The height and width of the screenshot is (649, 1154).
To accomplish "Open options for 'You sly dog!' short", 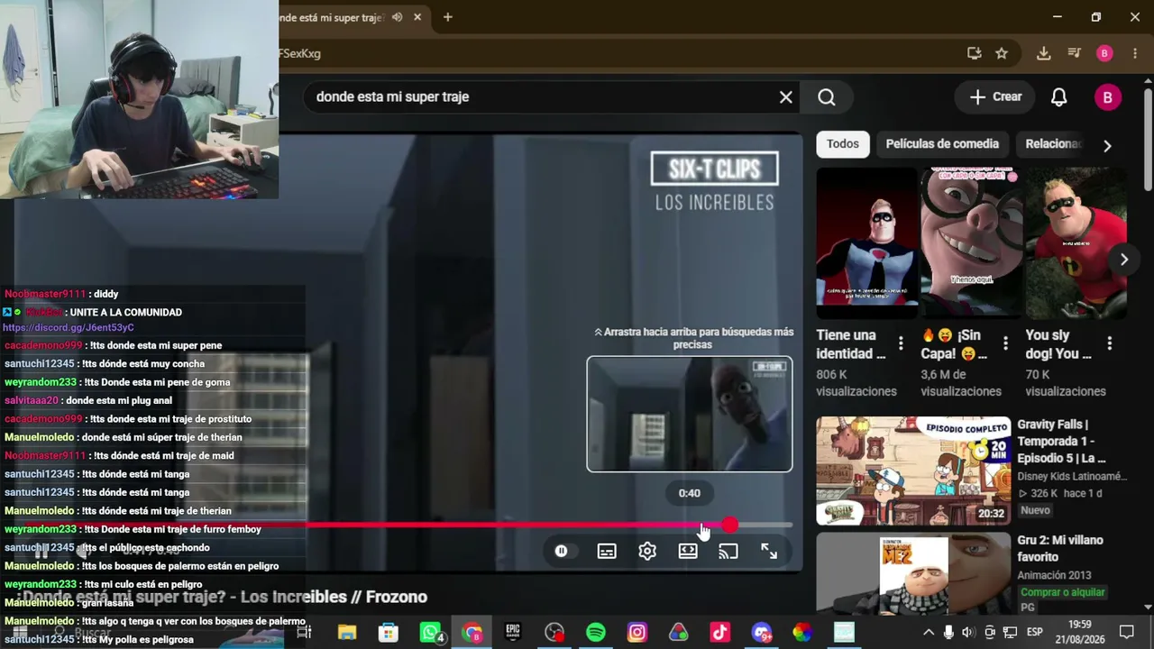I will 1110,344.
